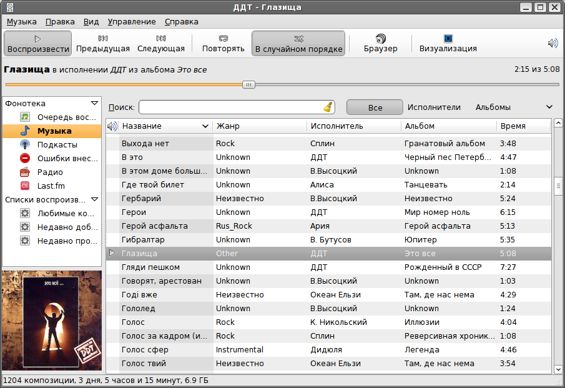Select the Подкасты podcast icon
The width and height of the screenshot is (565, 388).
click(25, 144)
